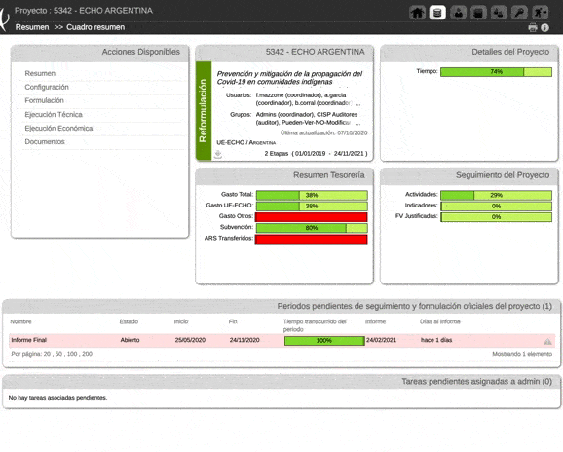This screenshot has width=563, height=452.
Task: Click Última actualización 07/10/2020 text
Action: [323, 132]
